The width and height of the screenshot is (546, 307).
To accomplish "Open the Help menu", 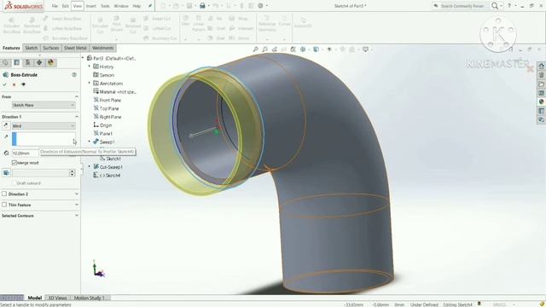I will tap(136, 6).
